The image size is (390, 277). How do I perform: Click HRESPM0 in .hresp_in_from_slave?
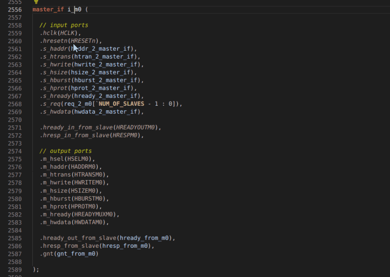[x=125, y=136]
